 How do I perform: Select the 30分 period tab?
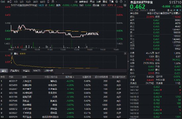pos(35,2)
